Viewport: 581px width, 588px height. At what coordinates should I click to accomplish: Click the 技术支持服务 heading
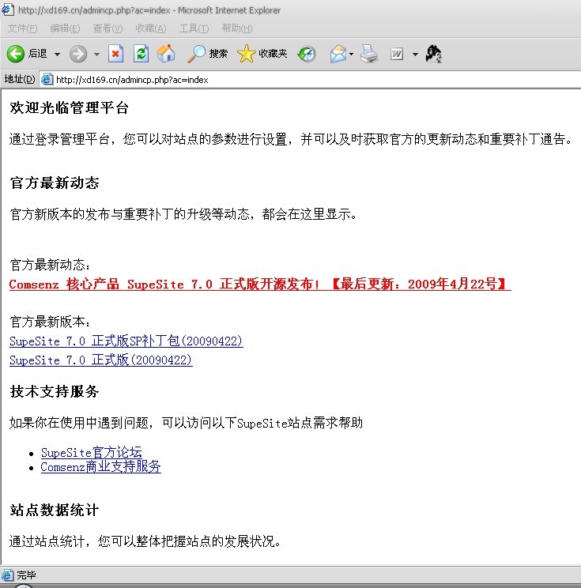(x=55, y=391)
